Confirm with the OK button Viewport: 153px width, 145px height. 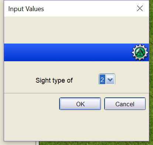coord(80,104)
